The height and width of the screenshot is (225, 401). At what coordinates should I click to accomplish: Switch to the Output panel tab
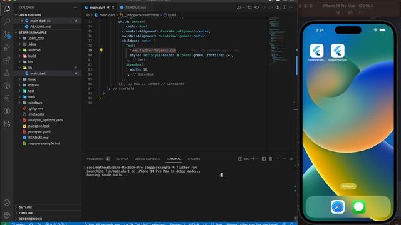click(122, 159)
